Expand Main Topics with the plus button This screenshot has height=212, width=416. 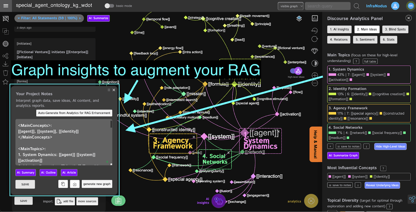pos(330,147)
